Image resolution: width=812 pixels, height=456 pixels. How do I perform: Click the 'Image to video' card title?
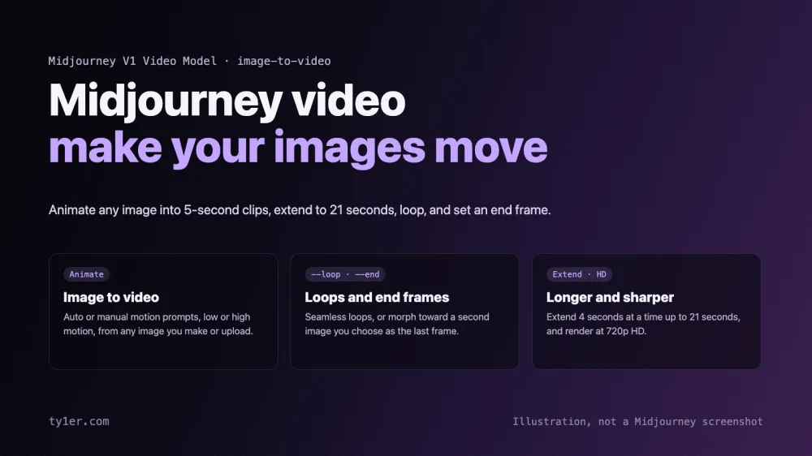[x=110, y=298]
